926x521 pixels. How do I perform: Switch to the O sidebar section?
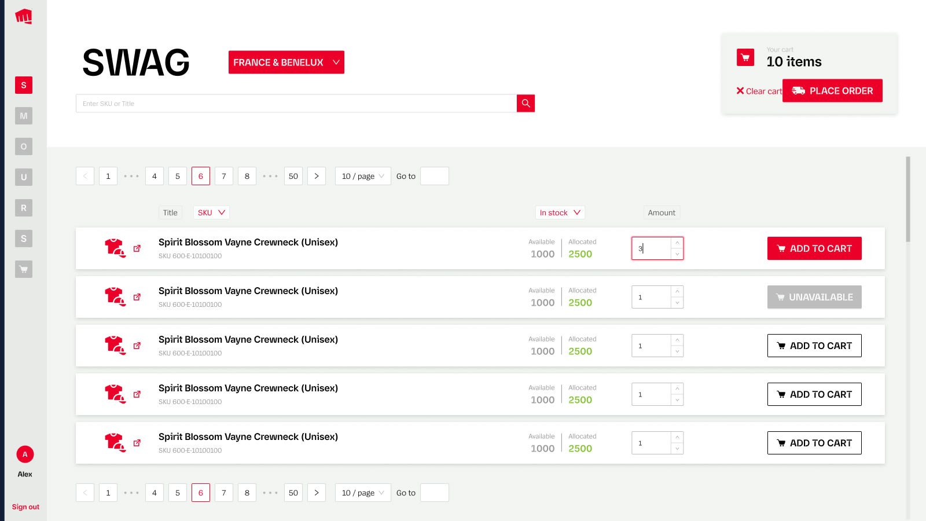click(24, 146)
